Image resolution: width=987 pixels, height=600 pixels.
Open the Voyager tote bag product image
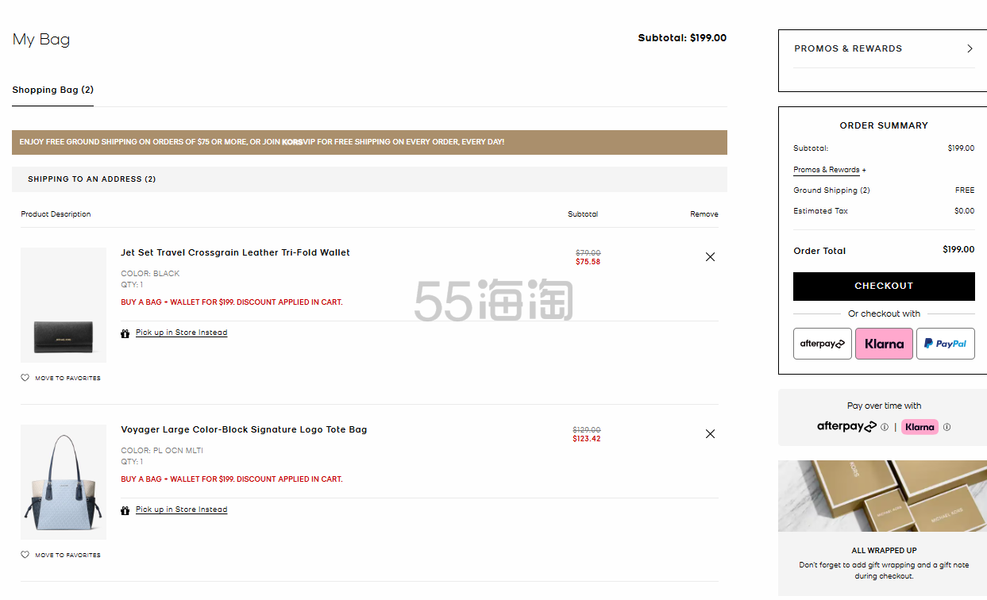click(64, 483)
